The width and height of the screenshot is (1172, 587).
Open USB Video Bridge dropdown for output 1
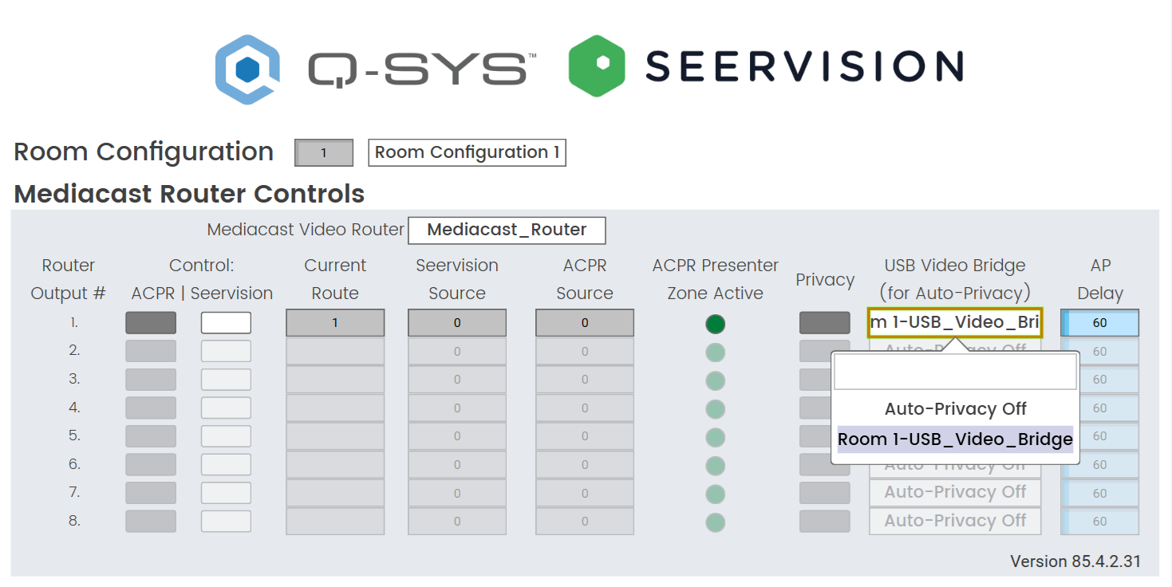[955, 323]
